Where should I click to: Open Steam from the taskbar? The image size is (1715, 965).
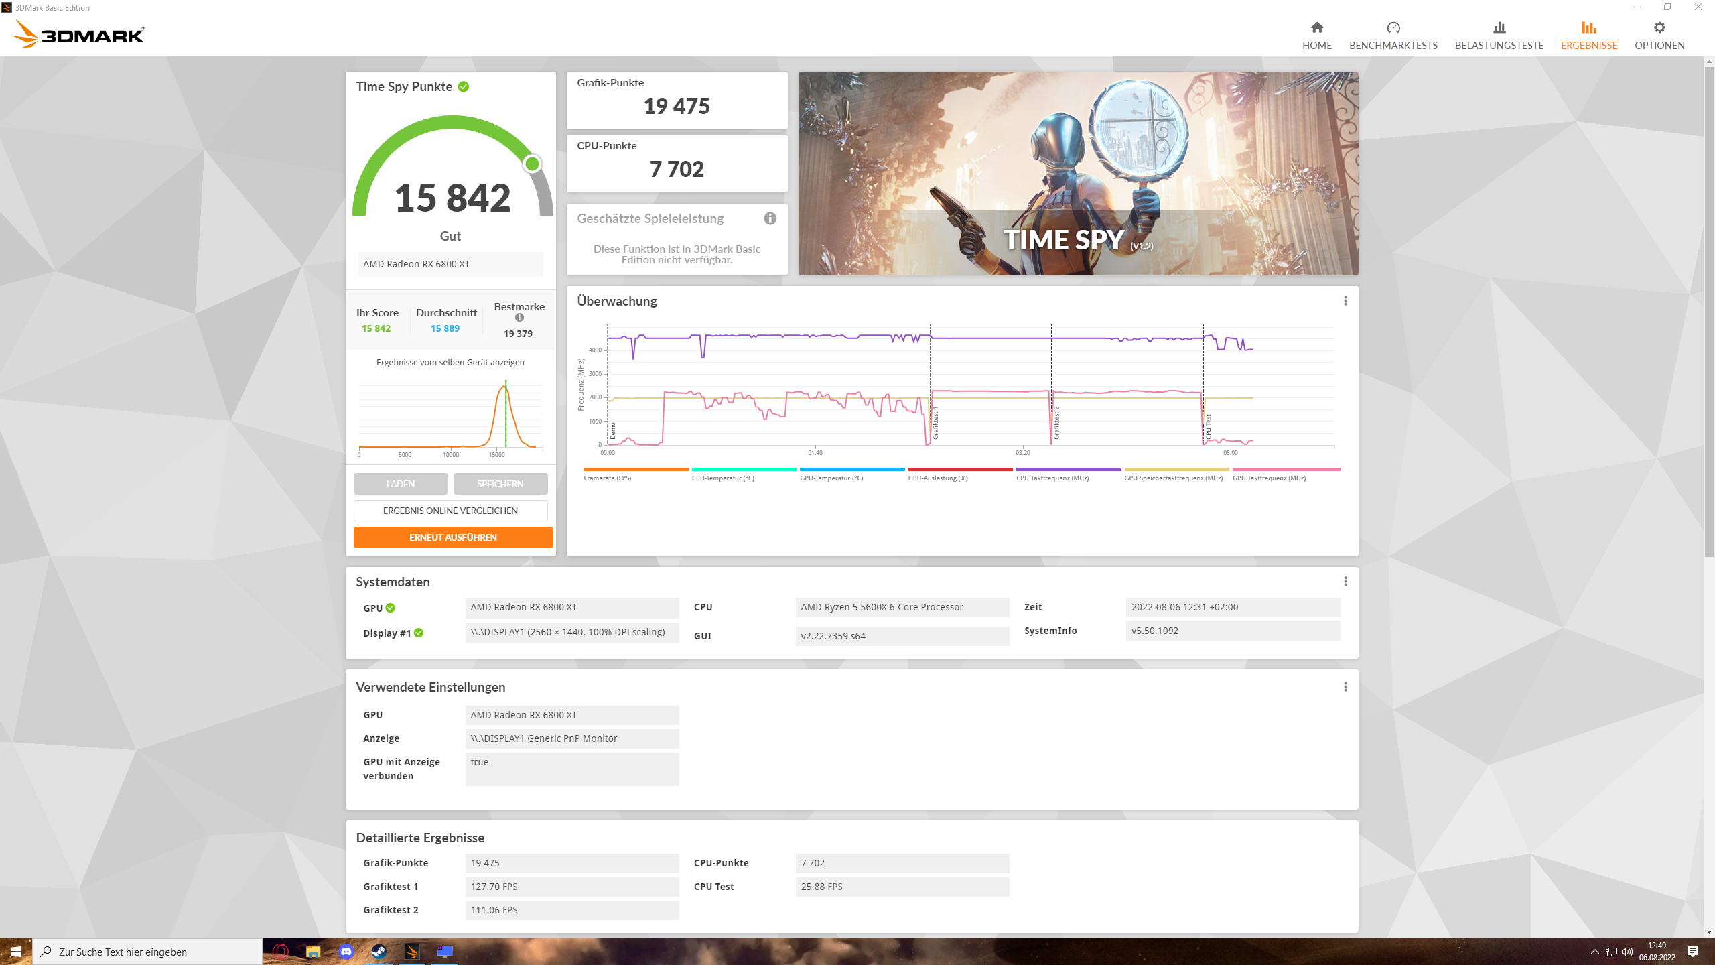click(379, 951)
